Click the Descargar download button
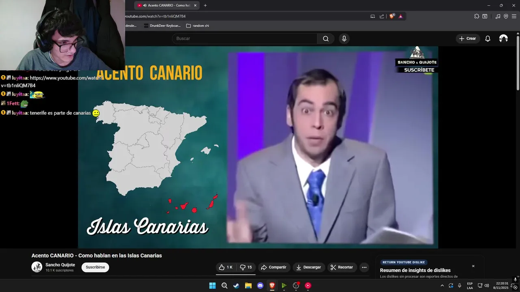520x292 pixels. (309, 267)
